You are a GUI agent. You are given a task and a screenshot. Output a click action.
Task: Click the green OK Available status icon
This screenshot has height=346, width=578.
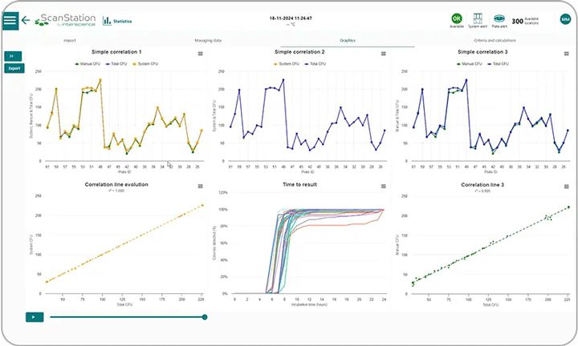(457, 18)
